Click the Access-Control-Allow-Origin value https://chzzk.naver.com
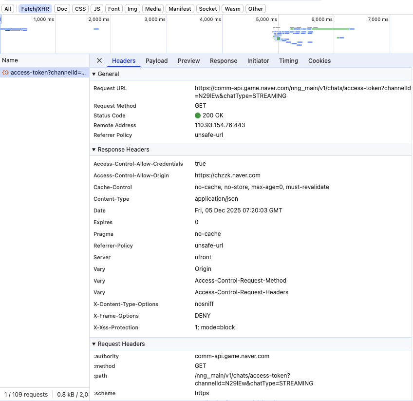The height and width of the screenshot is (401, 413). coord(227,175)
